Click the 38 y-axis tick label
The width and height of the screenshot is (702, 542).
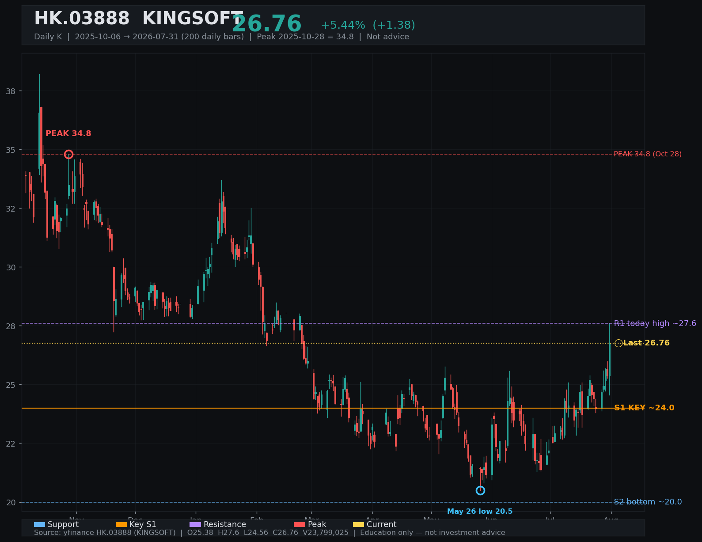point(11,91)
